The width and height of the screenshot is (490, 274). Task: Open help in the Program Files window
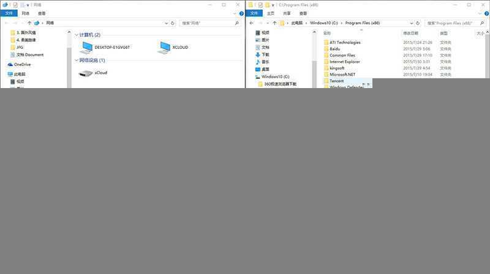click(x=486, y=13)
